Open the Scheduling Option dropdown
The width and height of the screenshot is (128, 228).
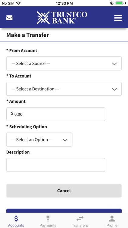click(39, 140)
